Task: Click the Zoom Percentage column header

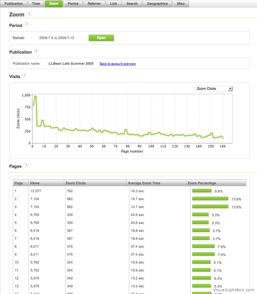Action: 202,183
